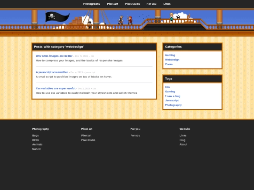
Task: Click 'Posts with category webdesign' heading
Action: tap(59, 47)
